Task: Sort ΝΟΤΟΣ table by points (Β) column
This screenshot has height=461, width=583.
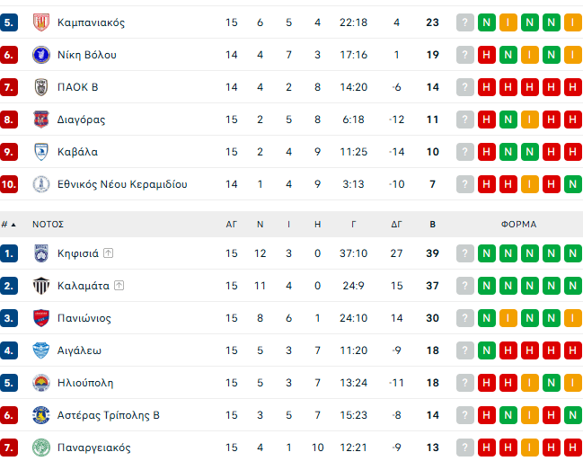Action: (x=432, y=224)
